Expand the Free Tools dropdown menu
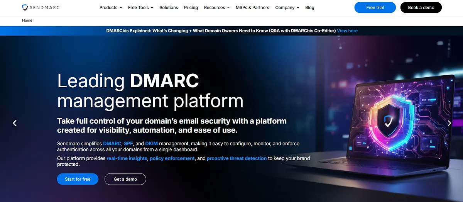 140,7
